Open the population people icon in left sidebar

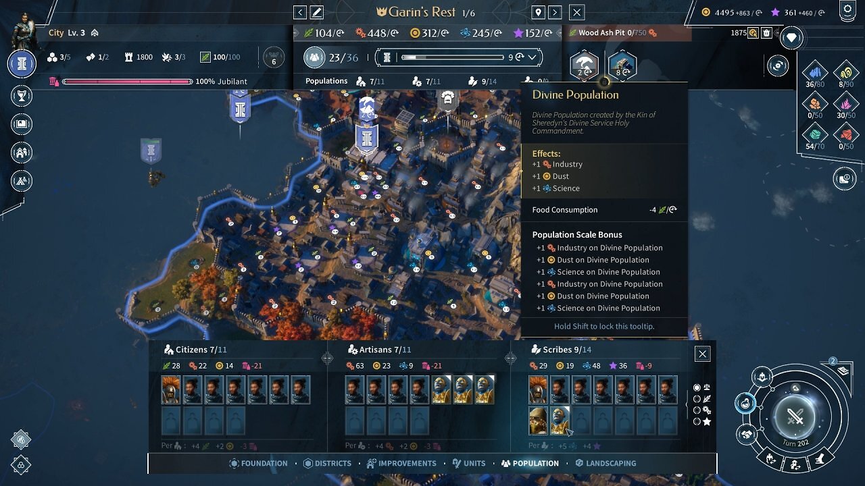[22, 153]
